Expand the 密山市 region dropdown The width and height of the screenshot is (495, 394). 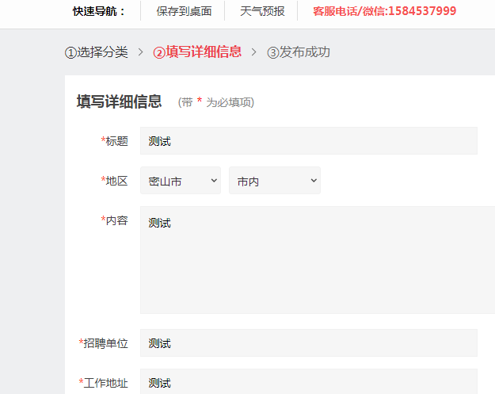(x=180, y=181)
